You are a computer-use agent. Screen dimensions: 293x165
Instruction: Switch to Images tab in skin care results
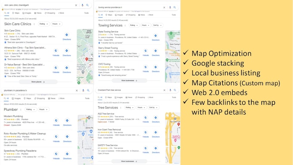(x=27, y=13)
